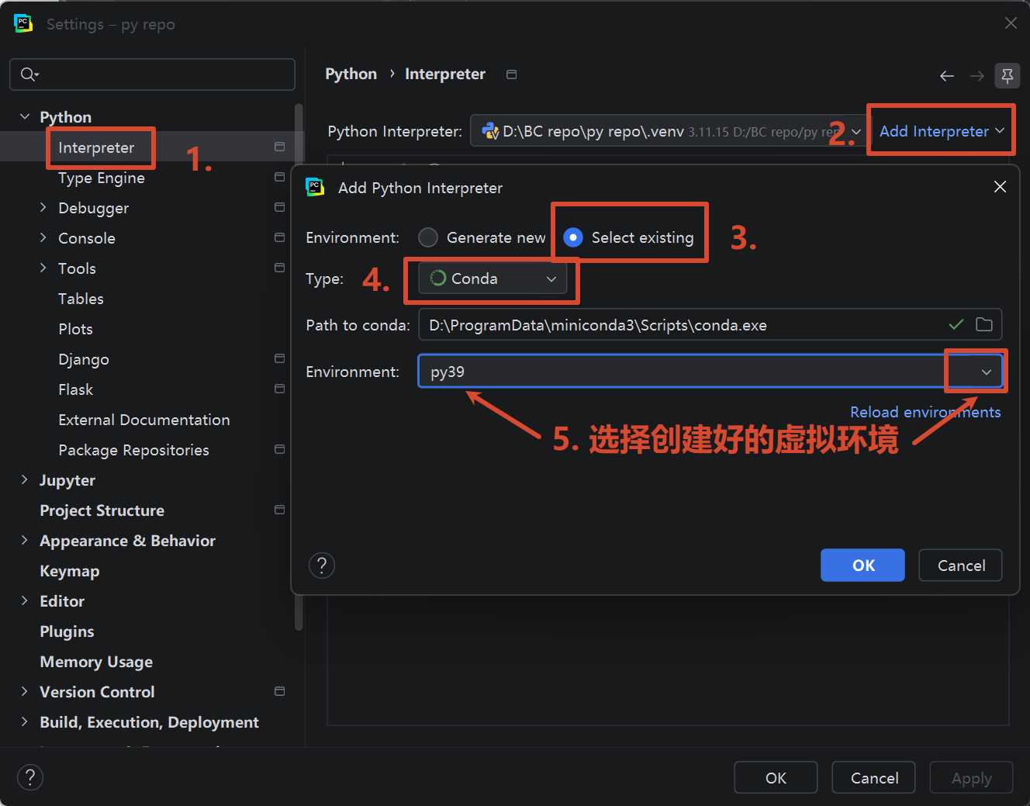Click the Reload environments link
The image size is (1030, 806).
(x=925, y=412)
